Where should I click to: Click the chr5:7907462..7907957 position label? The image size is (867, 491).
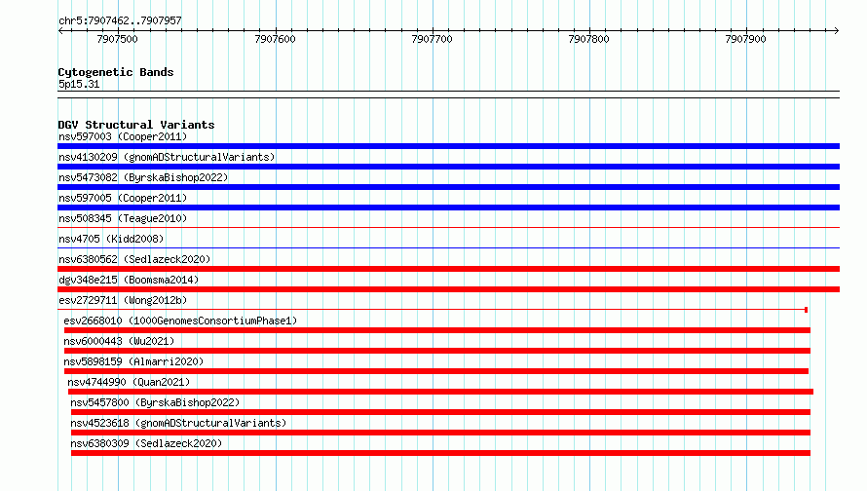click(x=120, y=20)
